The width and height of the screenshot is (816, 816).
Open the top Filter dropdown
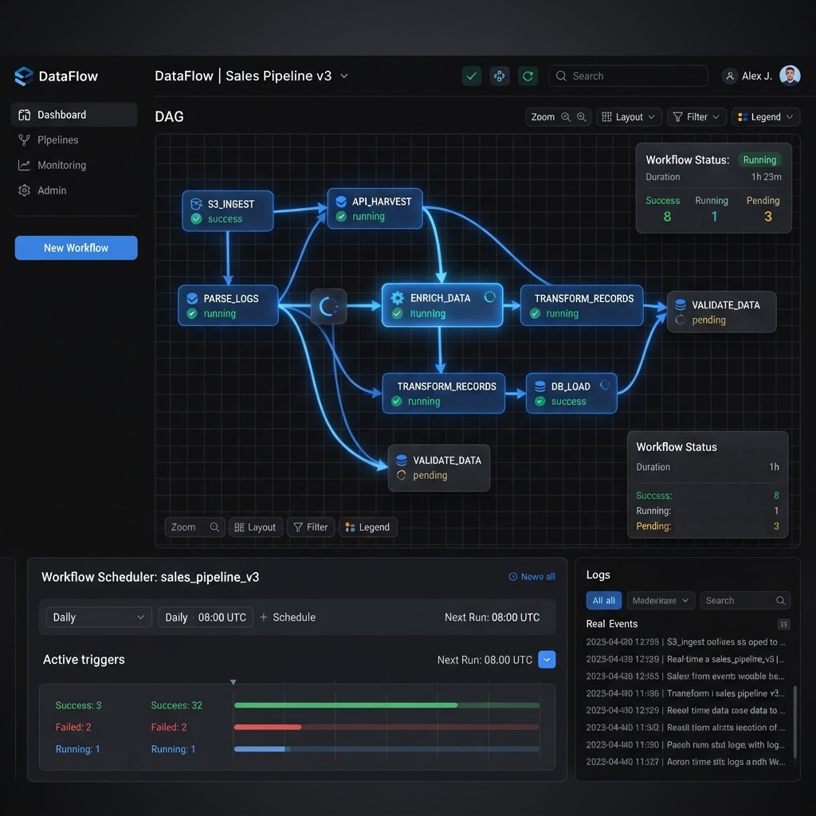[696, 117]
